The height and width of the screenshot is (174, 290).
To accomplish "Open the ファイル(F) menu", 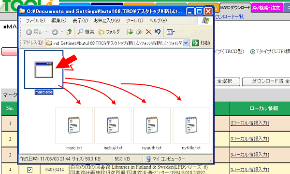I will pos(35,20).
